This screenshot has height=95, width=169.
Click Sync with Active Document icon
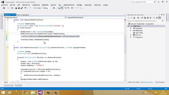pos(142,18)
